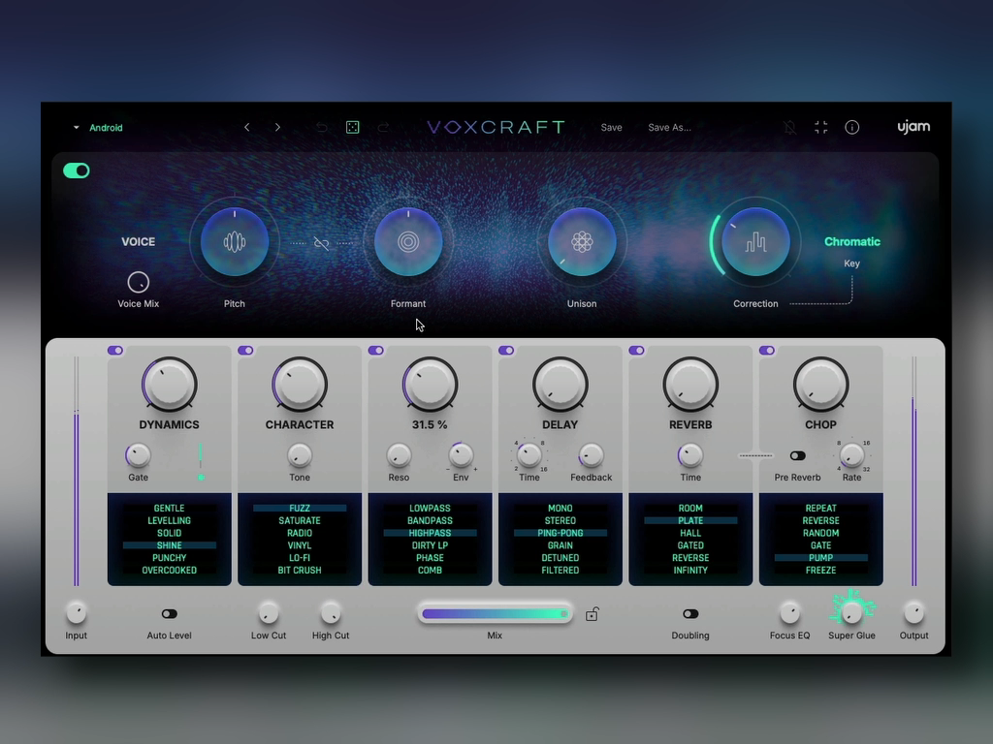Click the Output knob
Image resolution: width=993 pixels, height=744 pixels.
pyautogui.click(x=913, y=612)
